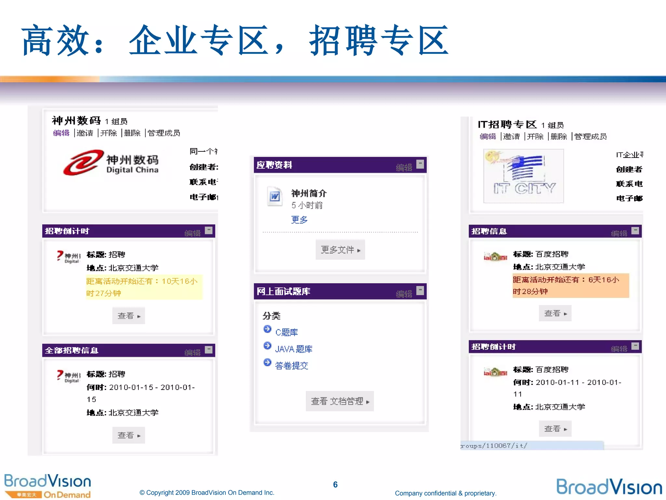Click 编辑 in left 招聘倒计时 header
Screen dimensions: 666x500
pyautogui.click(x=193, y=233)
